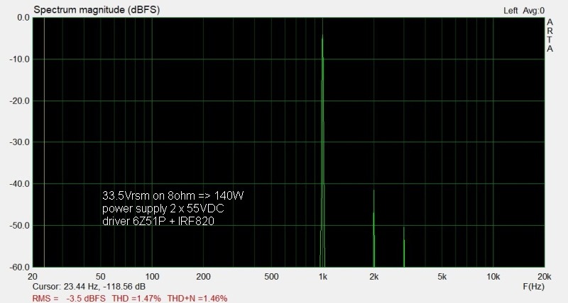Click the vertical ARTA logo text
The image size is (568, 303).
click(x=550, y=35)
